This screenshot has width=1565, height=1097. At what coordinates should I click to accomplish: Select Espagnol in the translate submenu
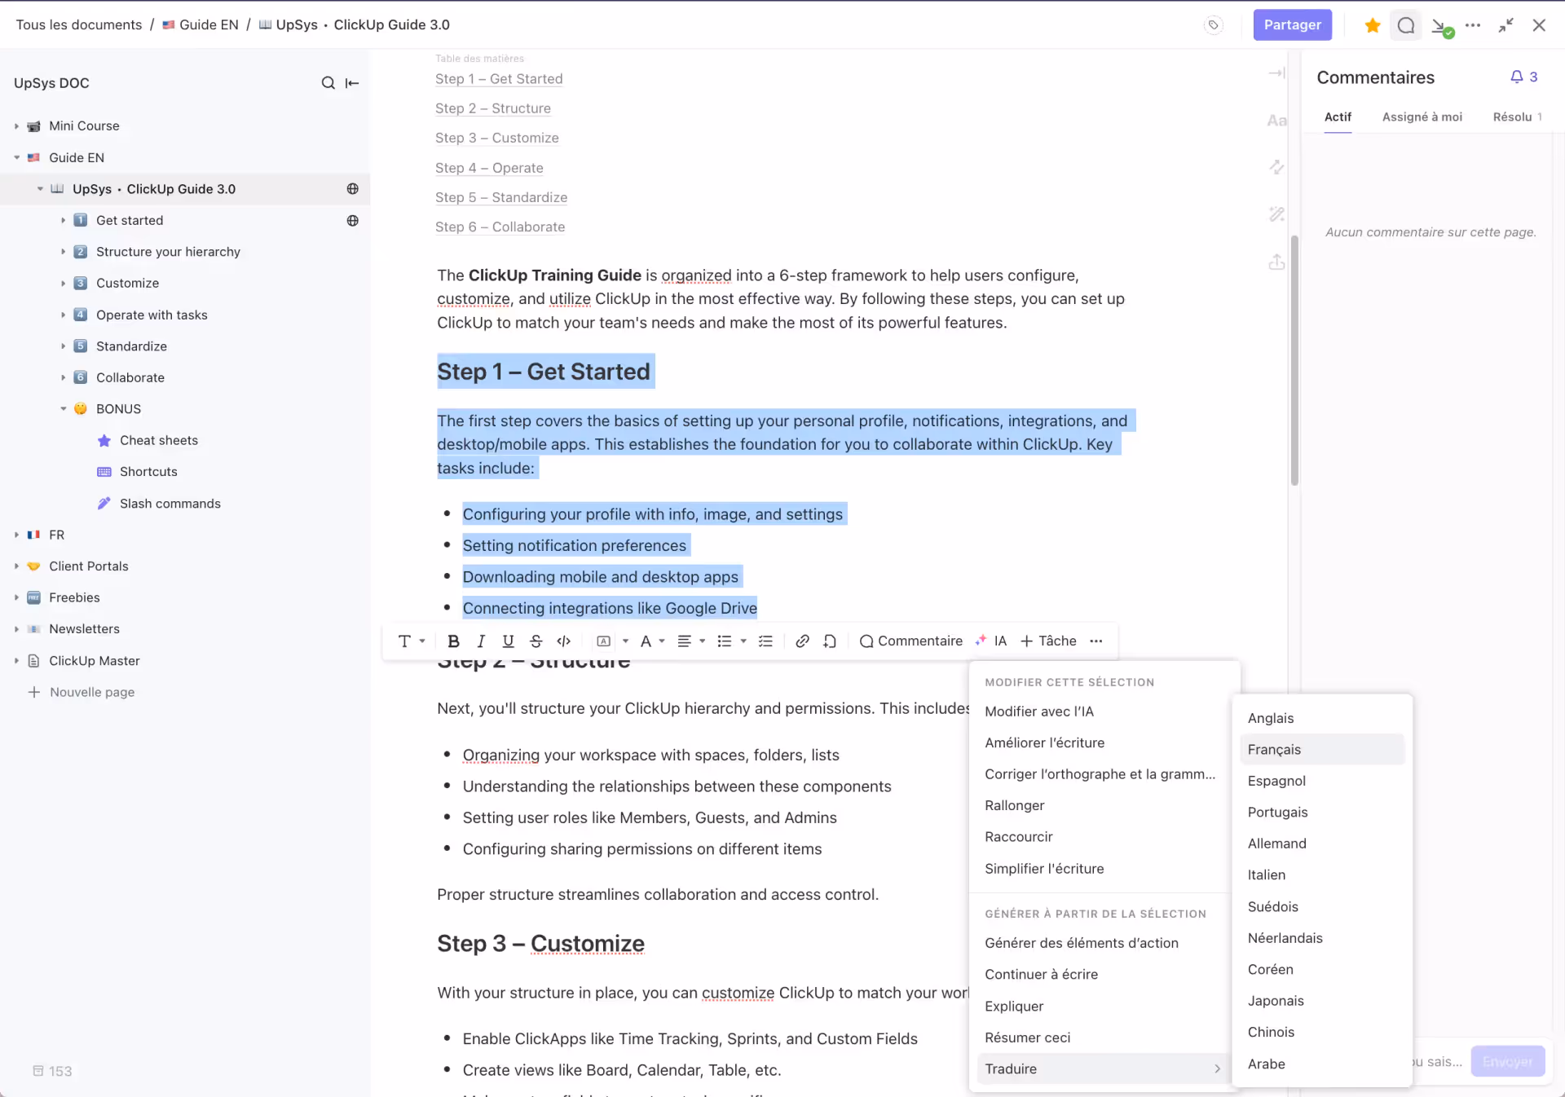pos(1322,781)
